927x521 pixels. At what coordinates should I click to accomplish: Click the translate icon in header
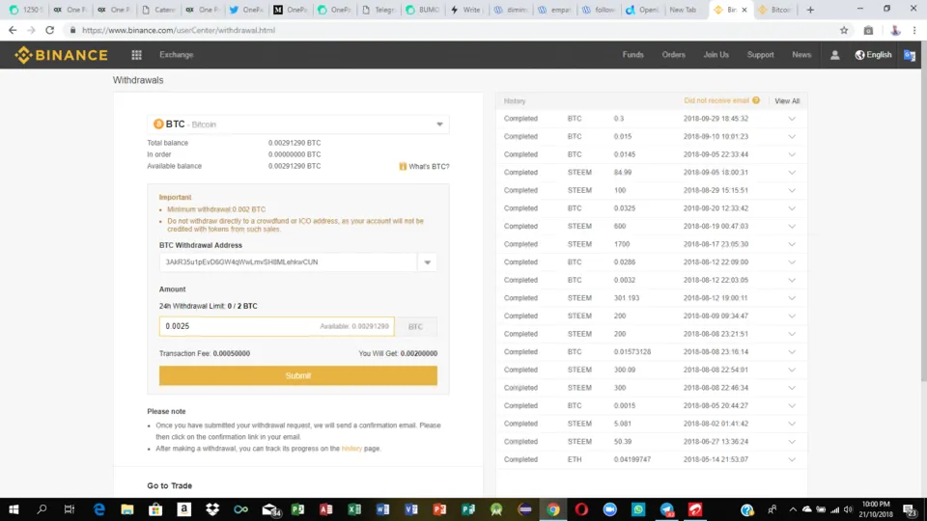pos(910,55)
